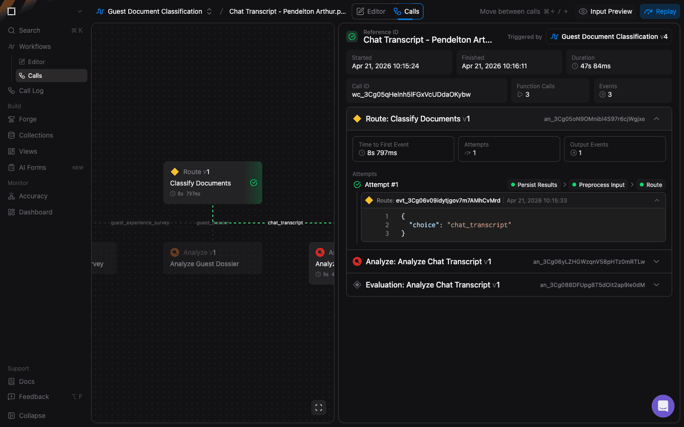Collapse the Route: Classify Documents section
Viewport: 684px width, 427px height.
click(x=656, y=119)
